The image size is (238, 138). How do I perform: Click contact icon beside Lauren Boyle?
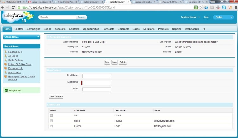[x=6, y=52]
